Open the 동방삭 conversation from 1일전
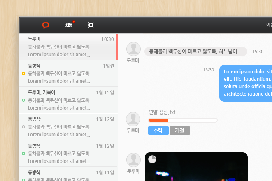 click(x=68, y=73)
